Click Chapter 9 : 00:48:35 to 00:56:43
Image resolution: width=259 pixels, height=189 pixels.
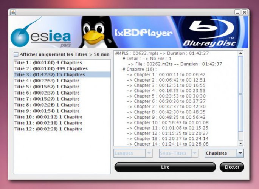(166, 117)
